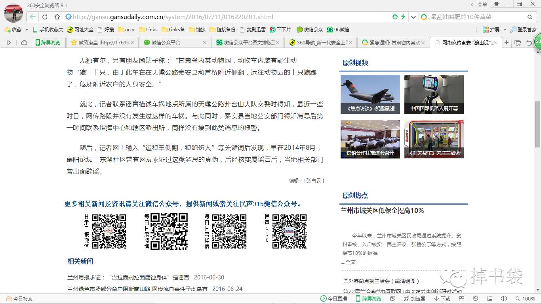
Task: Switch to the 微信公众平台图文排版 tab
Action: (248, 42)
